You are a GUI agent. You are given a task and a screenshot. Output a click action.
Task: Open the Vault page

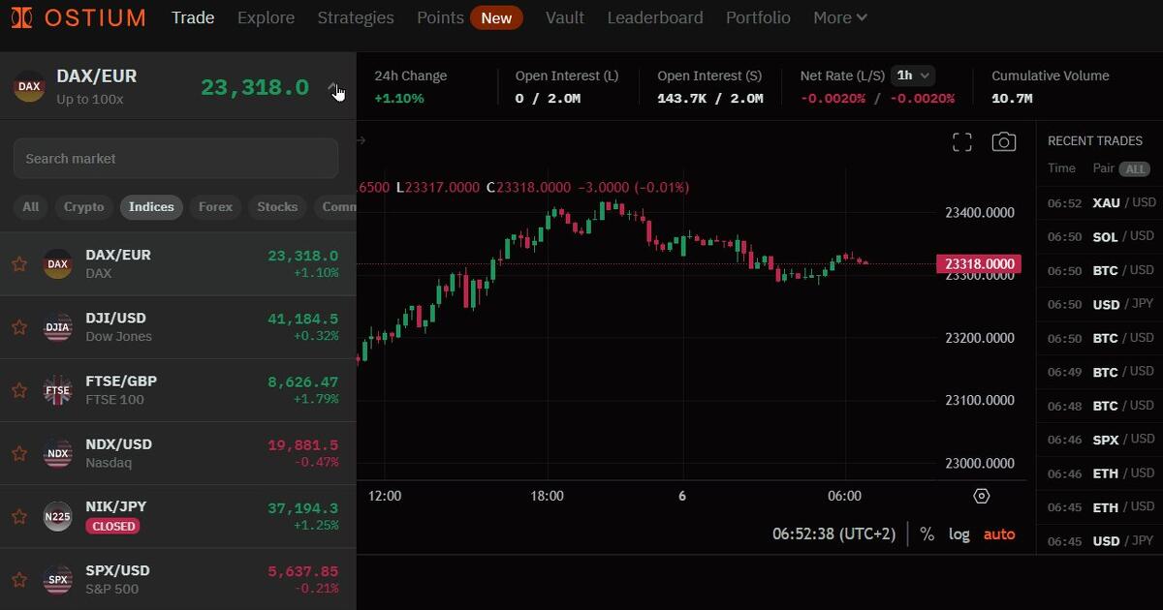(x=564, y=17)
